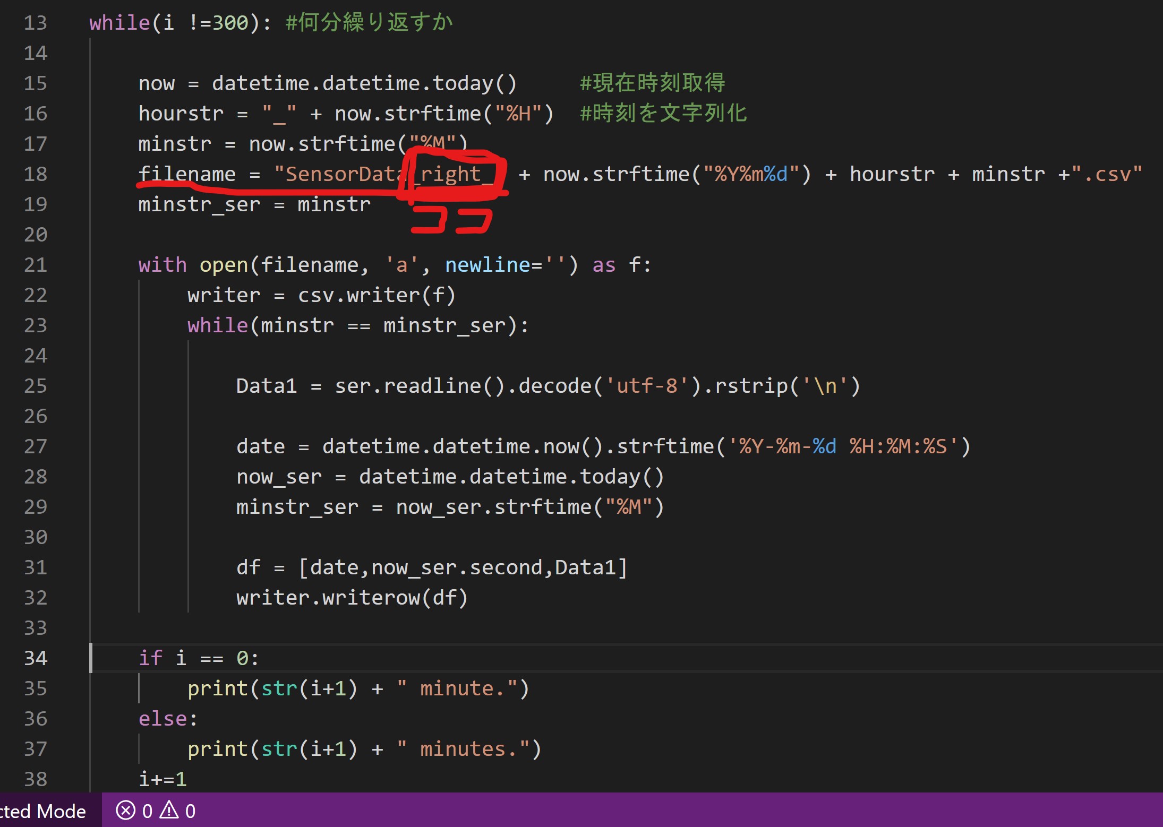This screenshot has height=827, width=1163.
Task: Click the ".csv" string at line end
Action: tap(1107, 174)
